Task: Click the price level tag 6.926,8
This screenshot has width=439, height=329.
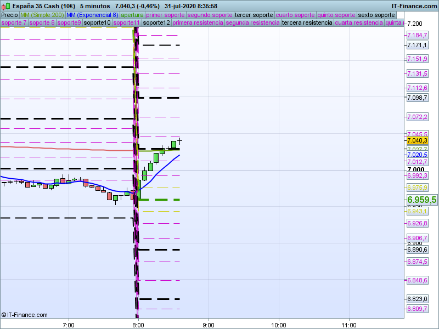Action: pos(418,223)
